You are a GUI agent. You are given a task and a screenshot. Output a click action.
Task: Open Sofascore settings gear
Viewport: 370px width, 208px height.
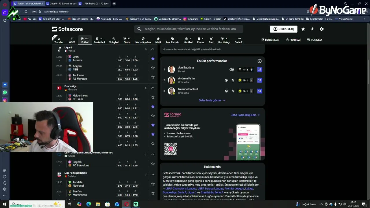(x=321, y=29)
